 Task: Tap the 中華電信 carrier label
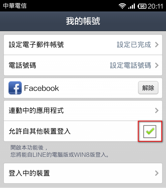coord(15,6)
